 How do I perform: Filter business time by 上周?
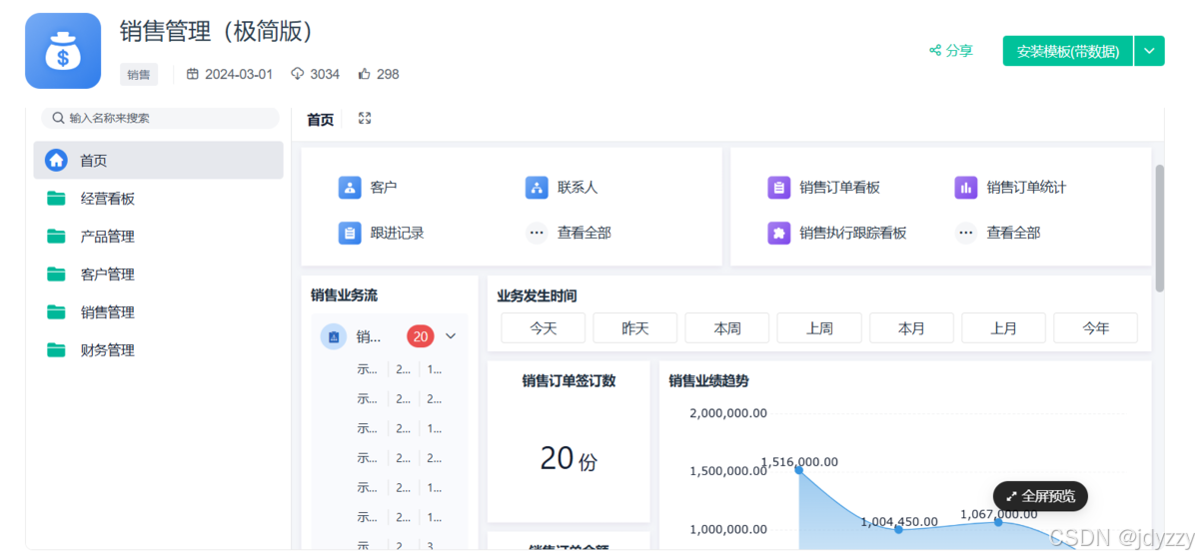[819, 328]
